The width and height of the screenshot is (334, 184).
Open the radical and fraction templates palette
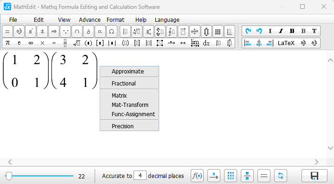coord(137,32)
